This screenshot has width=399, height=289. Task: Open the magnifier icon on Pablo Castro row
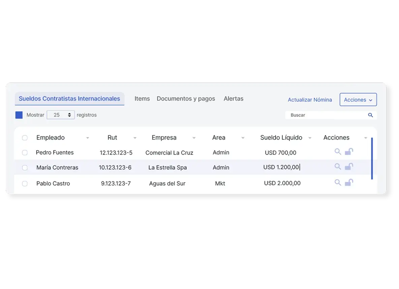click(338, 183)
